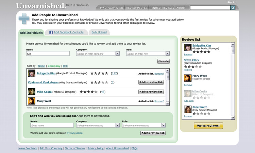Viewport: 255px width, 153px height.
Task: Click Leave Feedback footer link
Action: [27, 148]
